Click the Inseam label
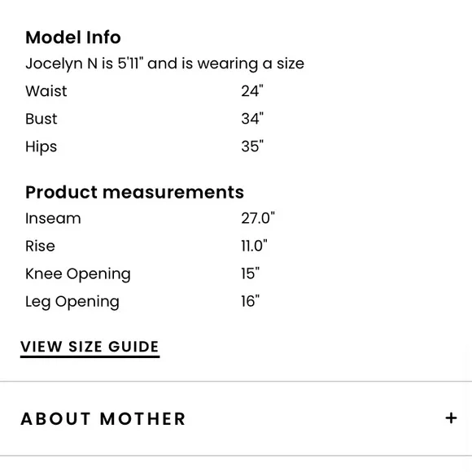This screenshot has height=472, width=472. click(x=53, y=218)
